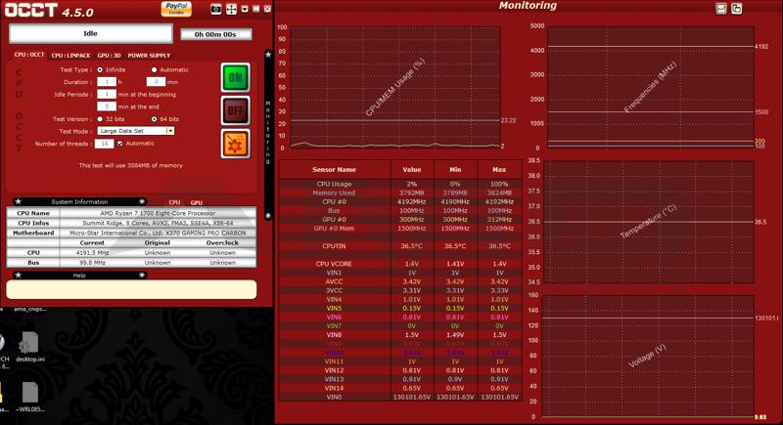Click the green ON button to start the test
The height and width of the screenshot is (425, 783).
coord(236,77)
